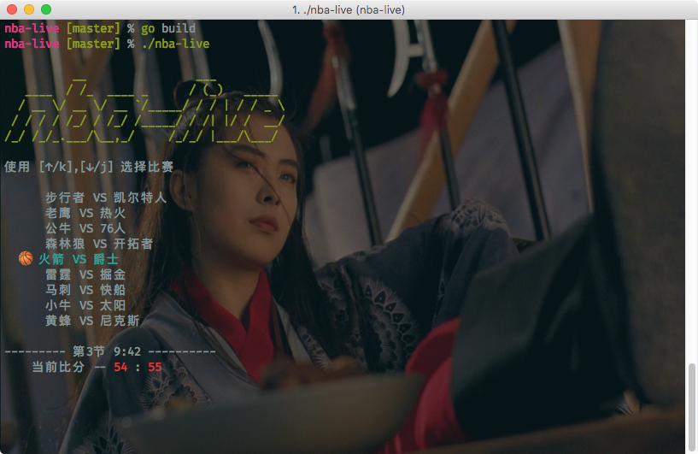Viewport: 698px width, 454px height.
Task: Click the 第3节 9:42 quarter timer
Action: click(x=107, y=351)
